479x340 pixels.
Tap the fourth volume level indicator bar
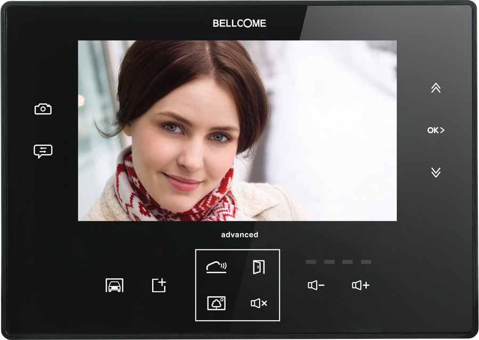[x=366, y=262]
